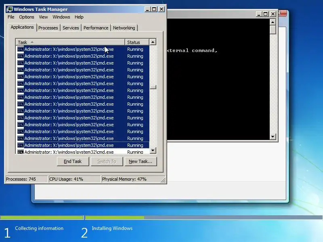Click the 'Installing Windows' step label
The width and height of the screenshot is (323, 242).
(x=112, y=228)
